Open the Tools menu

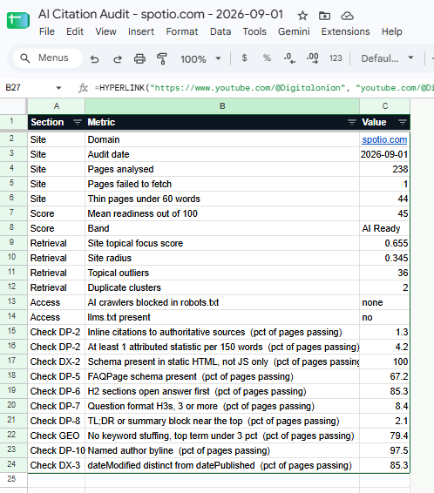click(x=254, y=31)
